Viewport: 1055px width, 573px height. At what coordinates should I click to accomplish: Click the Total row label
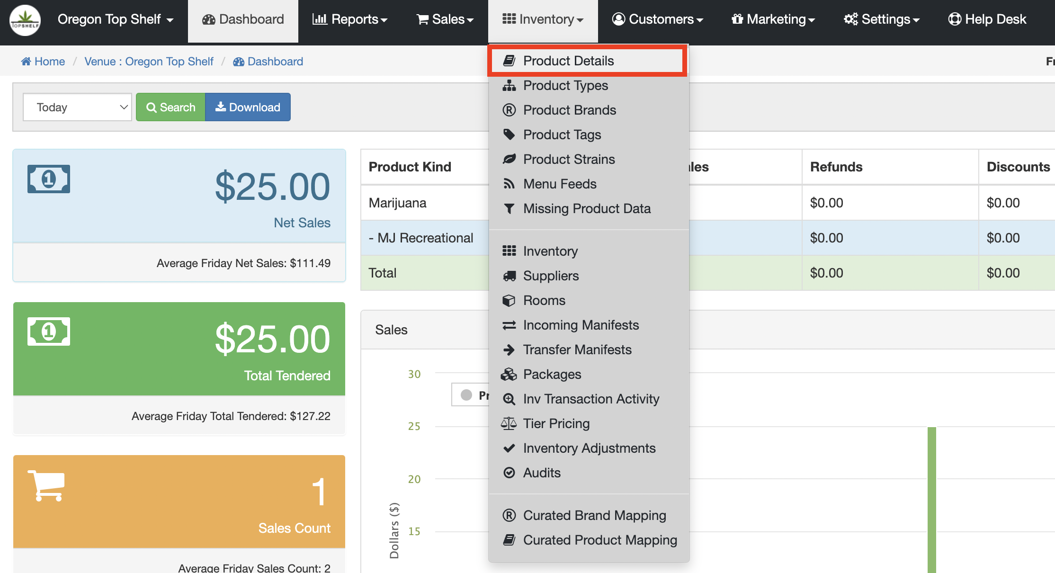pyautogui.click(x=383, y=273)
